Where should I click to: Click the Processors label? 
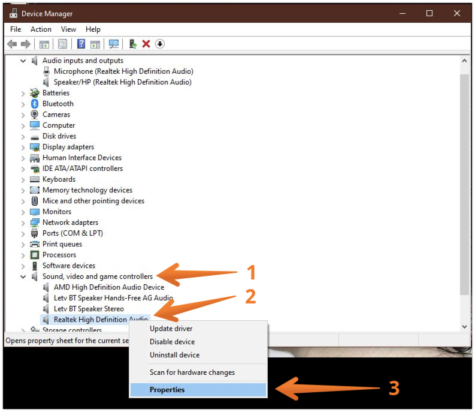click(x=59, y=255)
